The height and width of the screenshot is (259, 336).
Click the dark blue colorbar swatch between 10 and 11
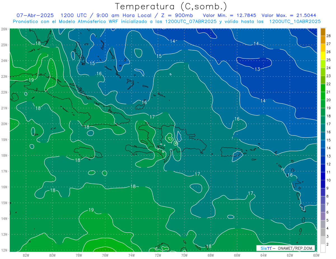click(323, 176)
